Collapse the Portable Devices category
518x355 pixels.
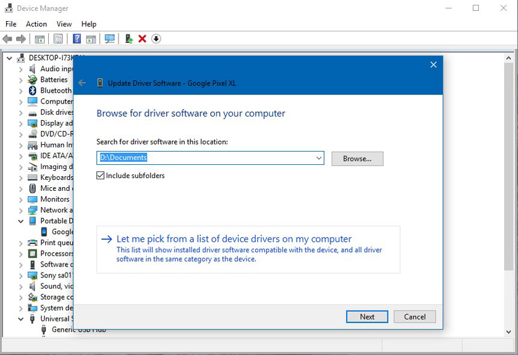click(21, 221)
